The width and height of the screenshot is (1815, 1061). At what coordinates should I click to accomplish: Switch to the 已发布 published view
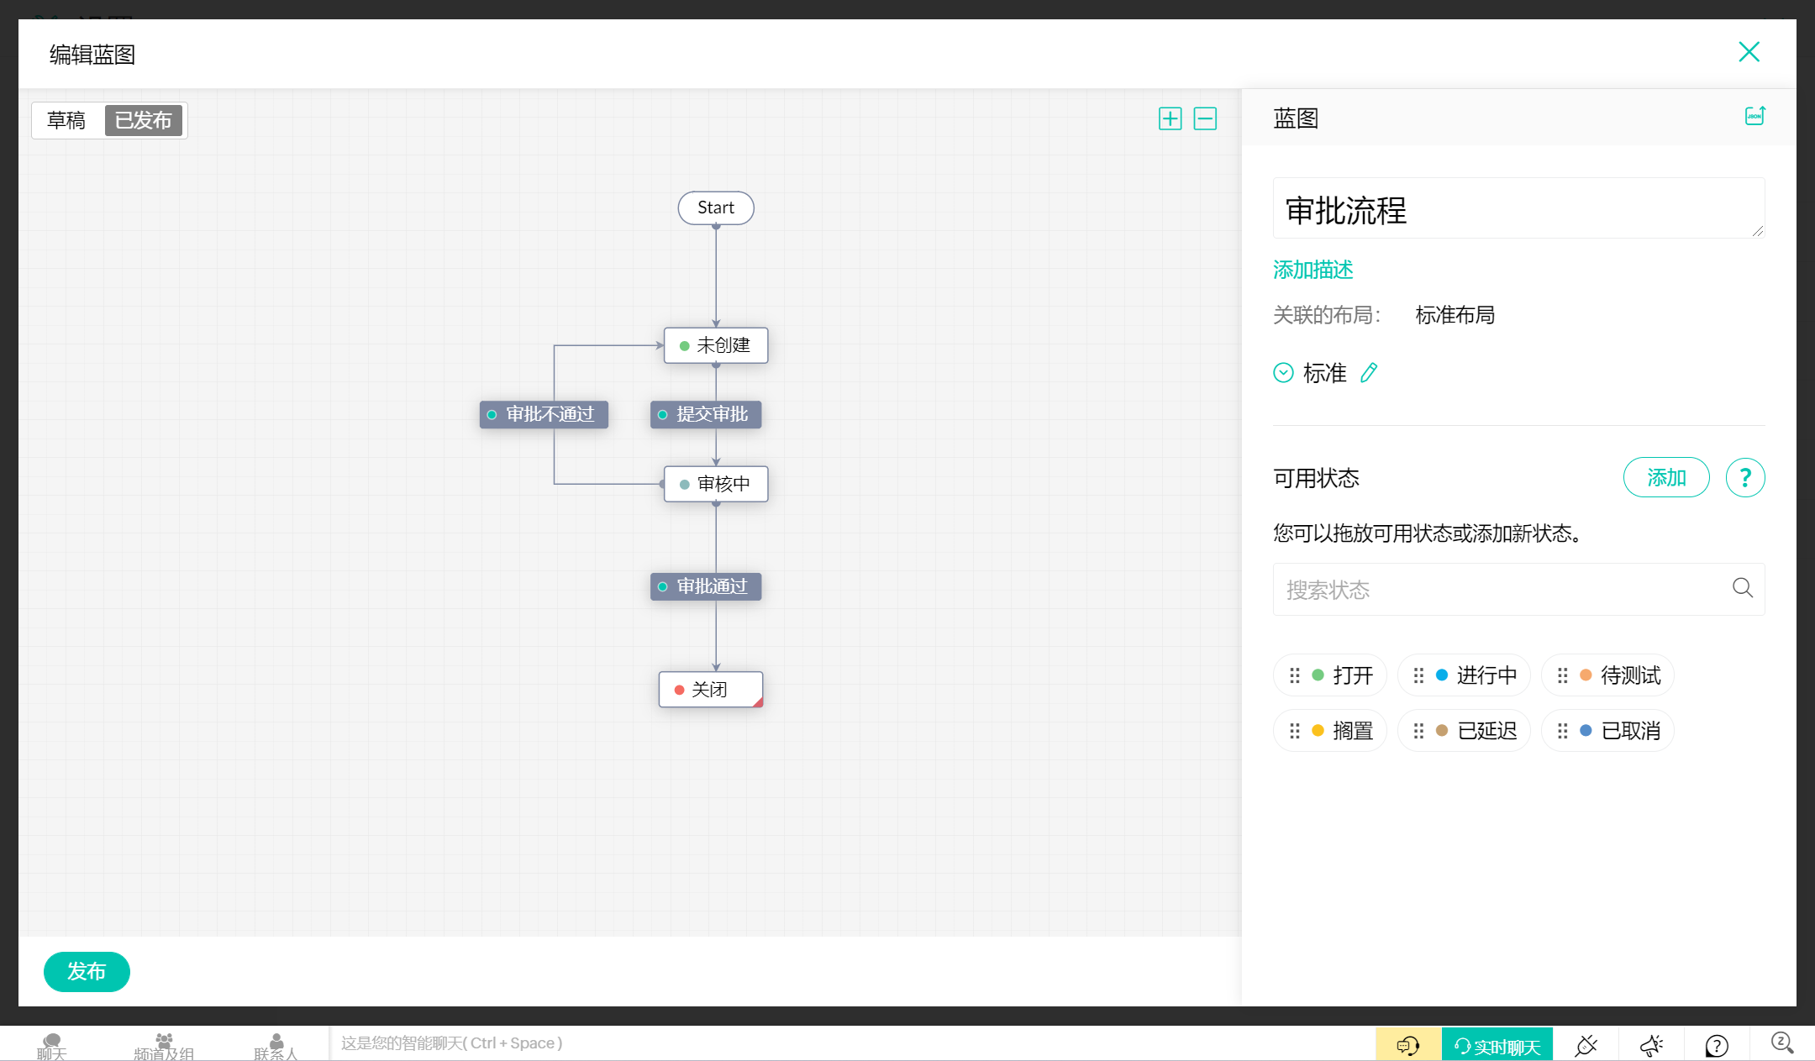tap(143, 120)
